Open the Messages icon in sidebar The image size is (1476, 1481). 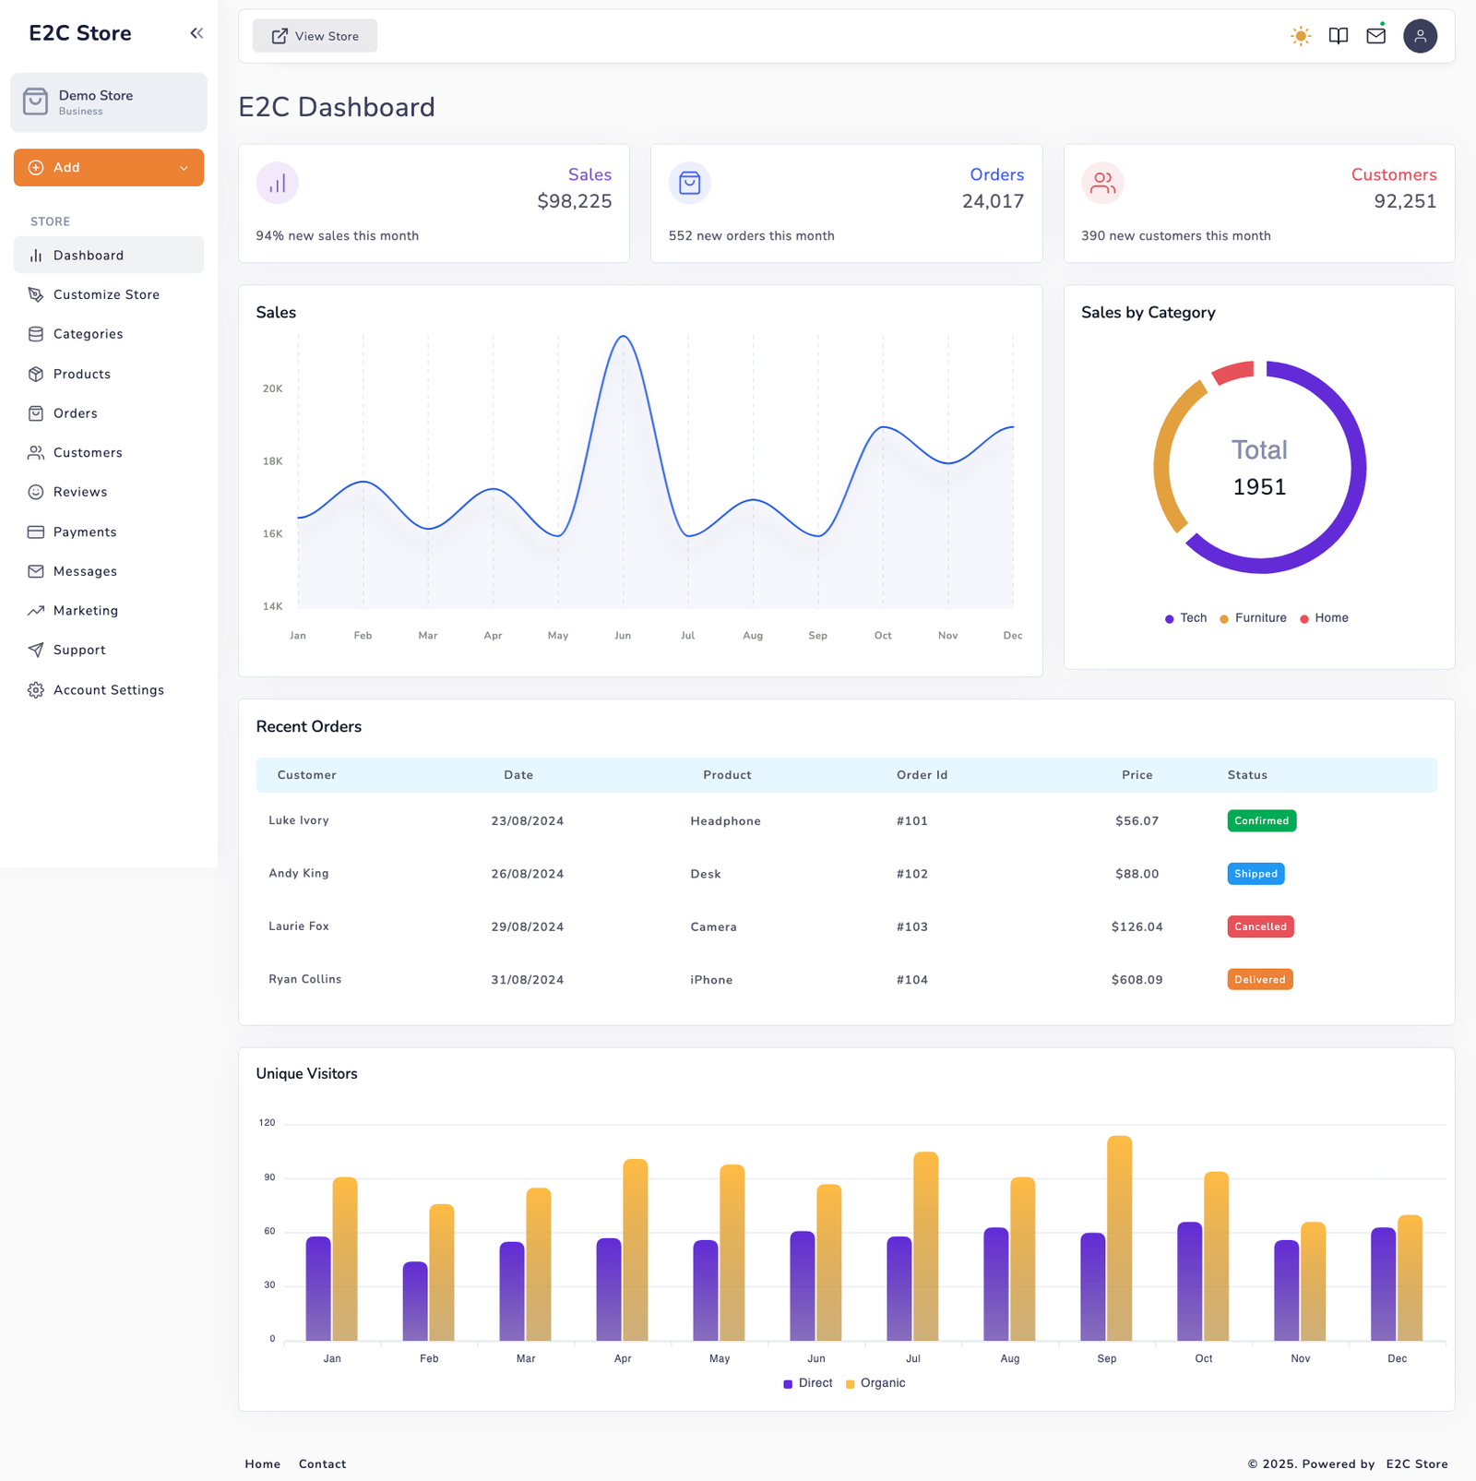point(35,571)
